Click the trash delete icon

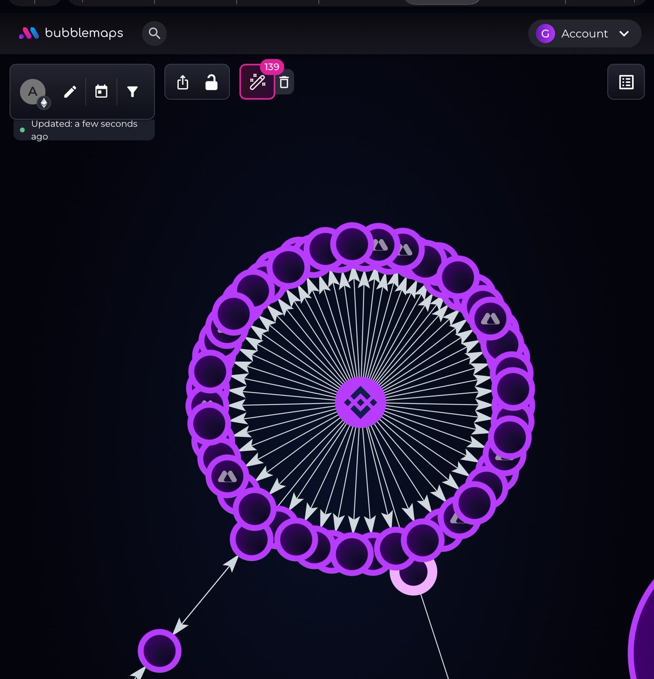[284, 82]
